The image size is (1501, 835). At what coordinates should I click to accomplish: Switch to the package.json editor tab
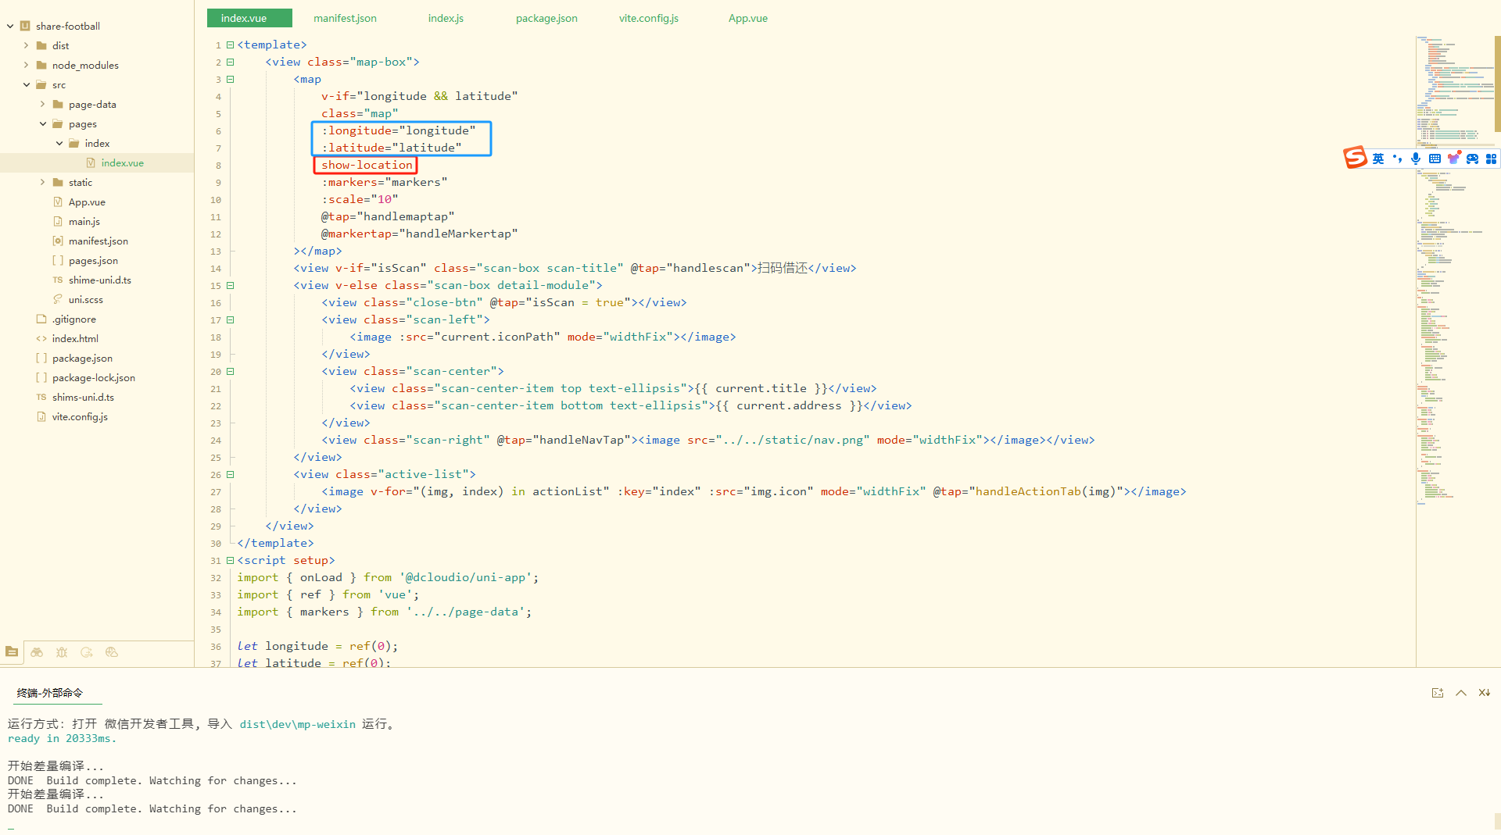pos(546,18)
